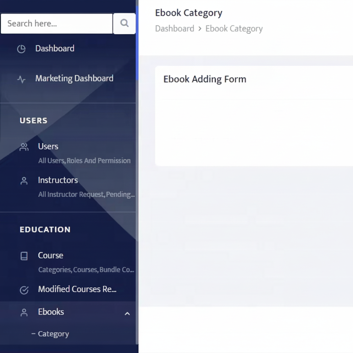This screenshot has width=353, height=353.
Task: Click the Course book icon
Action: (24, 256)
